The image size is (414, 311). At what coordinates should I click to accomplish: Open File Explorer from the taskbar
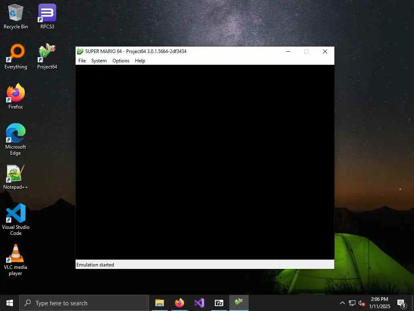coord(159,303)
